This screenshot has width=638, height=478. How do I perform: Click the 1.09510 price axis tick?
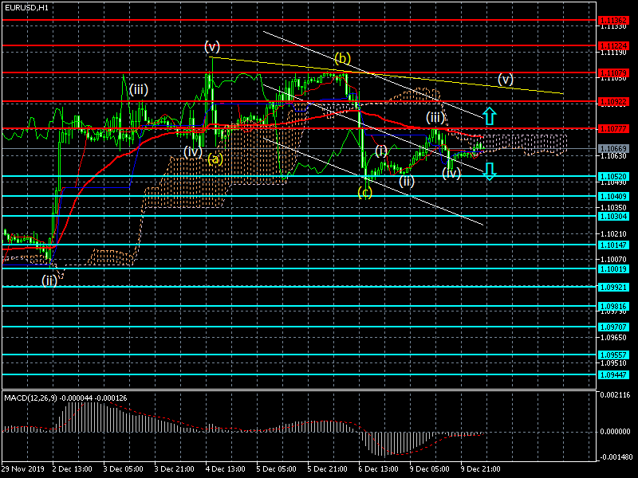tap(613, 363)
